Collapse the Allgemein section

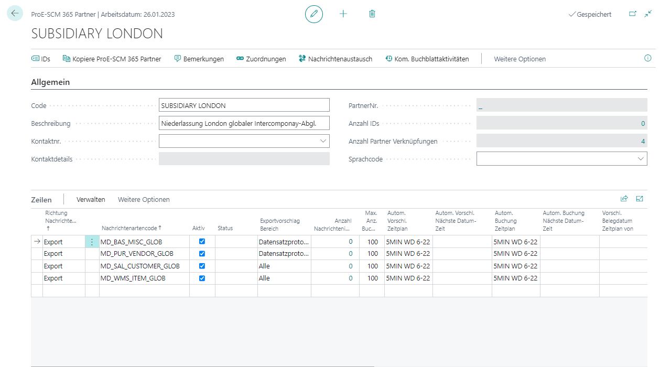point(50,82)
